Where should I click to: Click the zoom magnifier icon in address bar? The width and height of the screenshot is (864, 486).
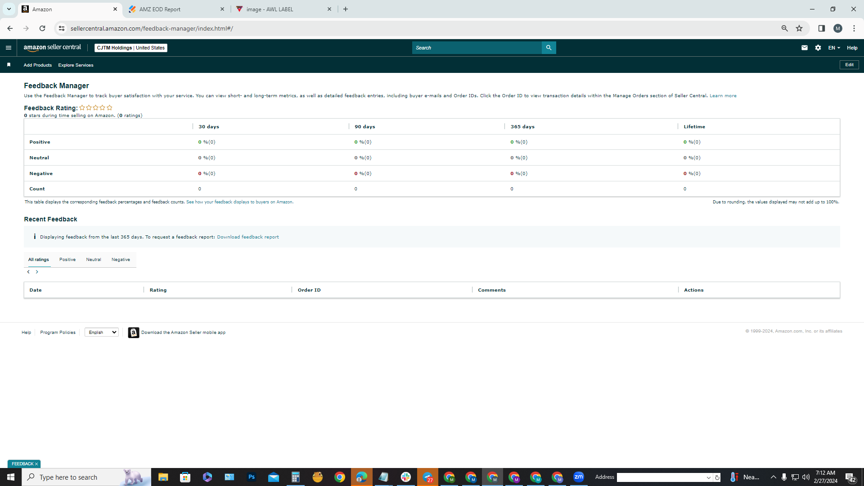(x=785, y=28)
